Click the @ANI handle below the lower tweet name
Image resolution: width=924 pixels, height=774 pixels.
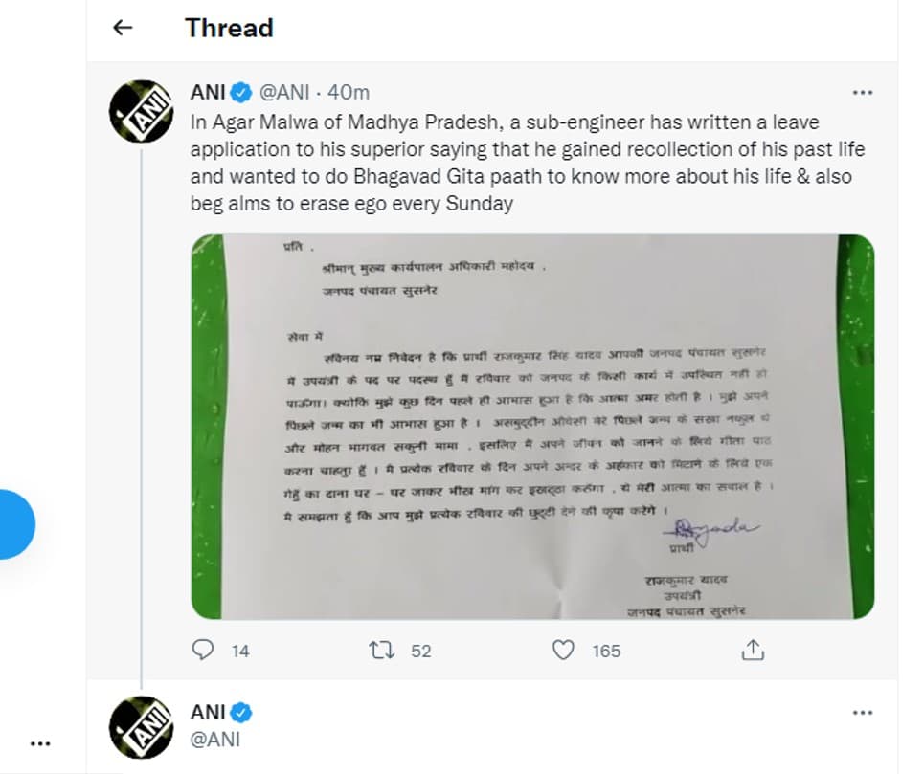(215, 739)
